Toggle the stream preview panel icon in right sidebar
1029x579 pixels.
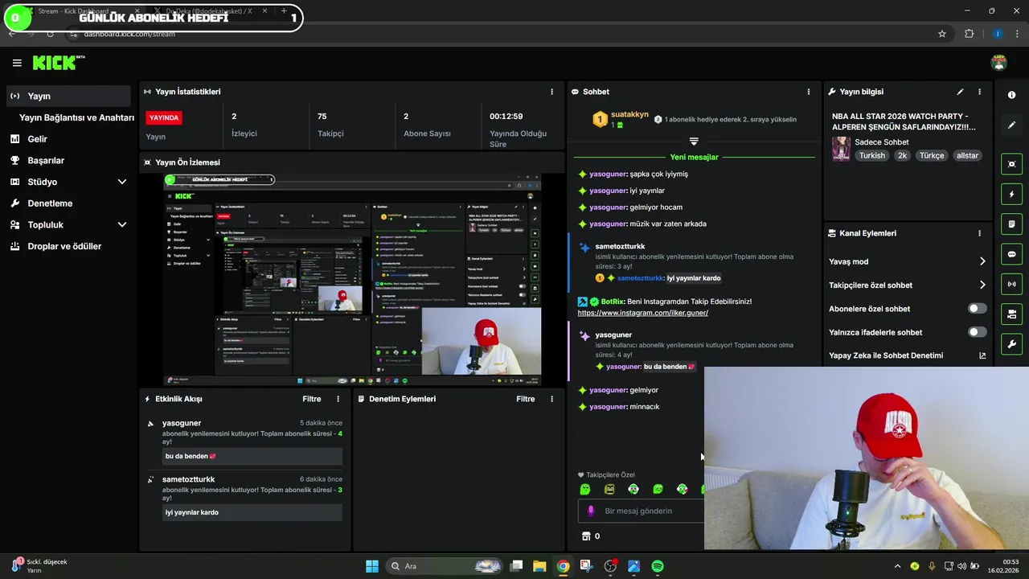coord(1011,164)
